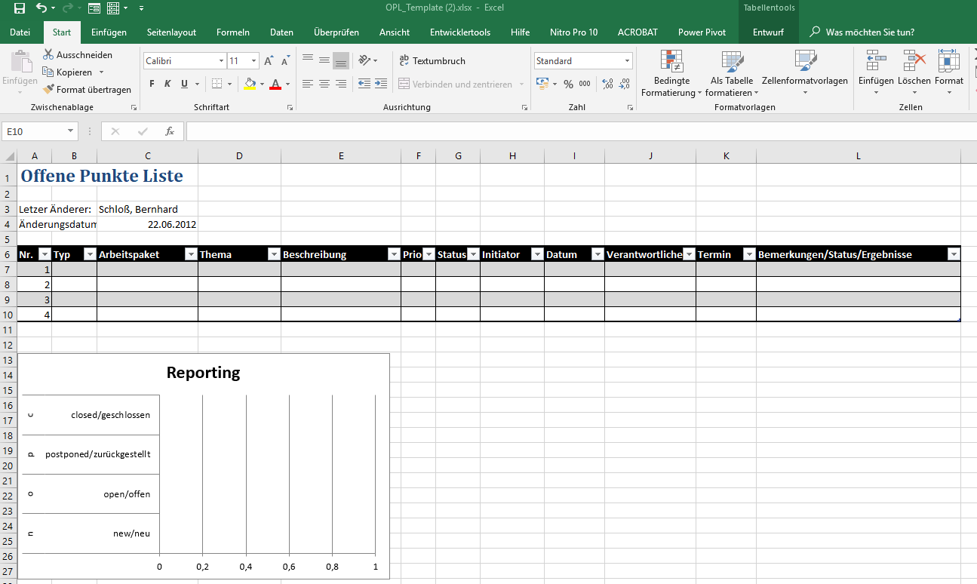This screenshot has width=977, height=584.
Task: Click the Format Painter brush icon
Action: click(48, 90)
